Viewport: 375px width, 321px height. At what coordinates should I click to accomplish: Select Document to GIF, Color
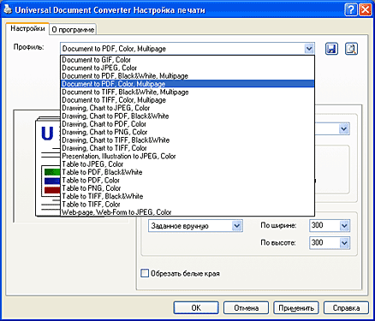pos(187,60)
